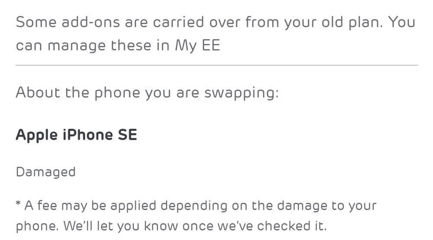
Task: Open the My EE italic link
Action: (x=198, y=46)
